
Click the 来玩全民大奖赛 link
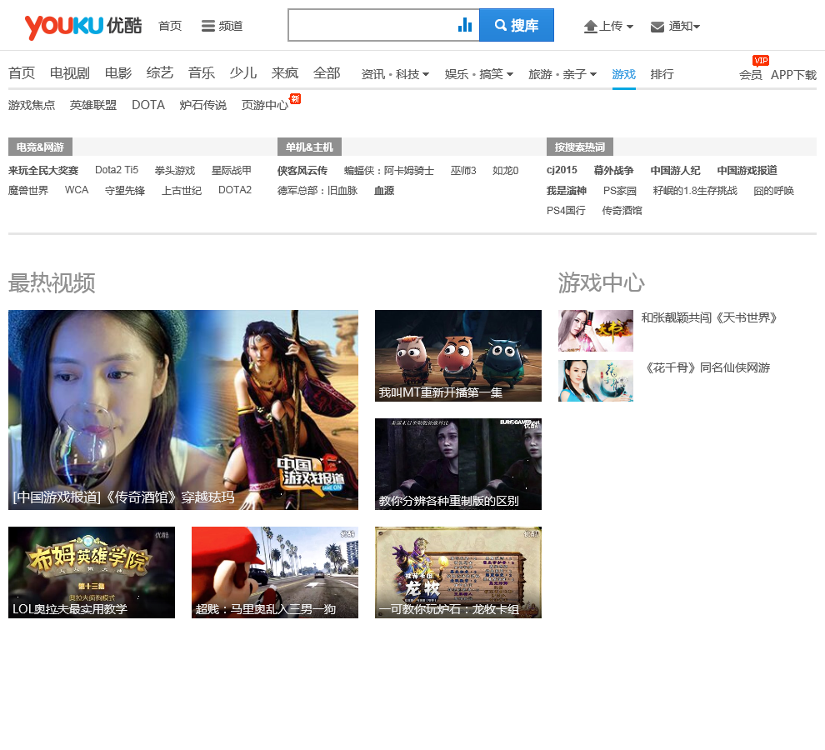43,171
